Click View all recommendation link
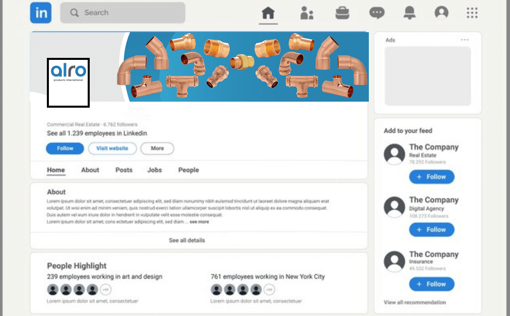The image size is (510, 316). [x=415, y=302]
